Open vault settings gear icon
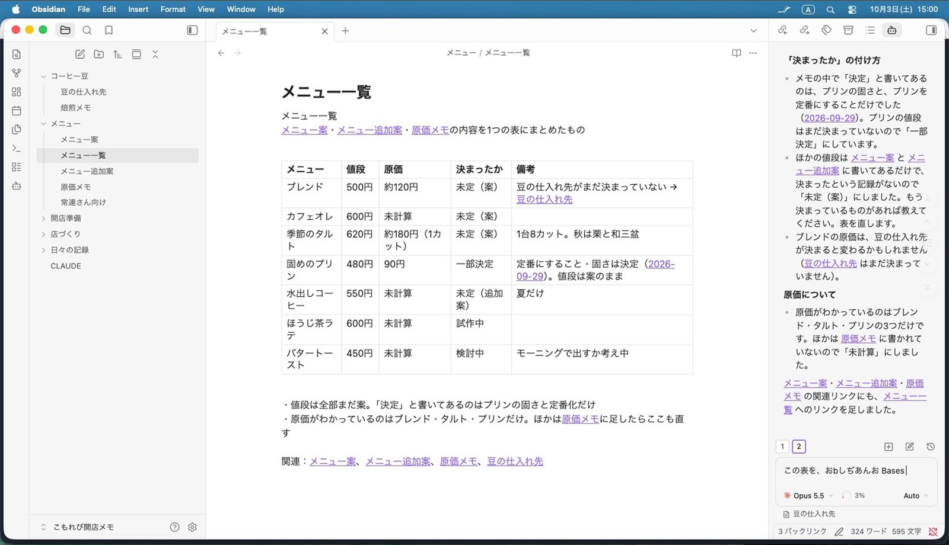 [x=192, y=527]
